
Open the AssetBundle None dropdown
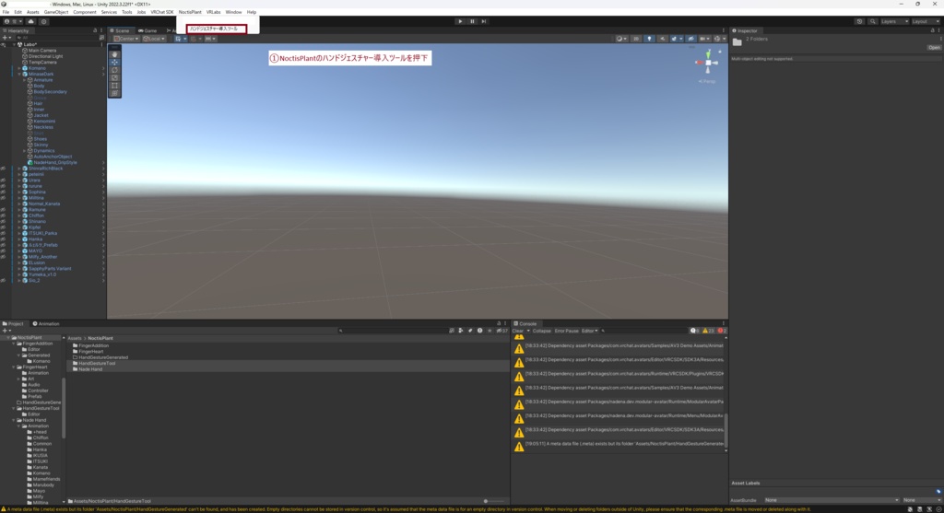[832, 500]
